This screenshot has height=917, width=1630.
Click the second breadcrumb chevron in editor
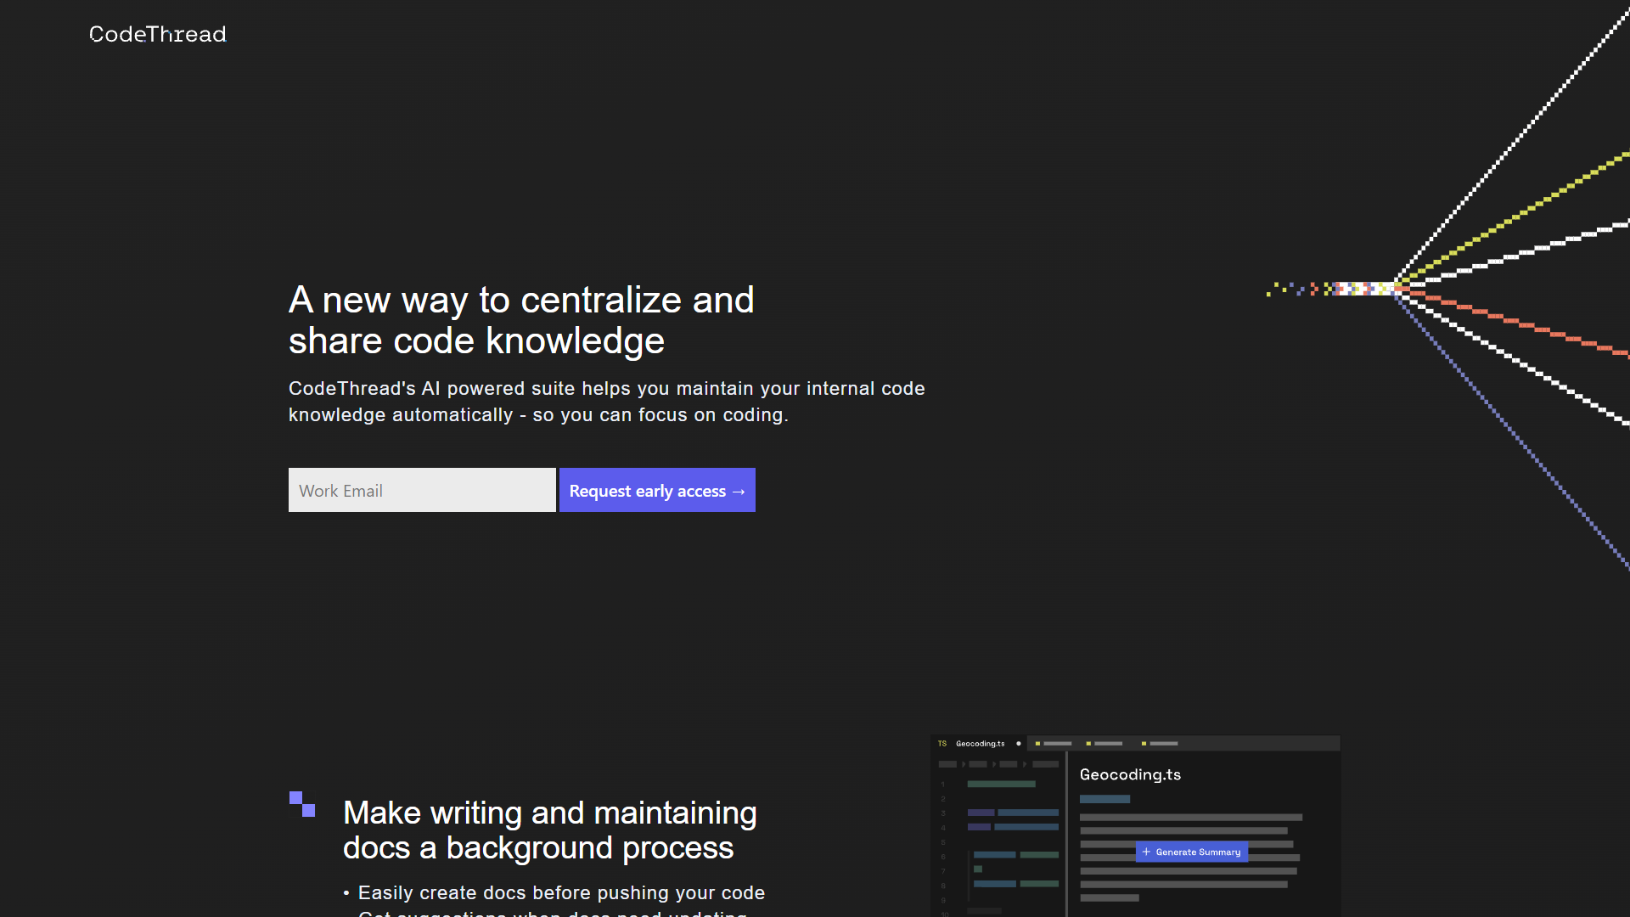(x=994, y=764)
